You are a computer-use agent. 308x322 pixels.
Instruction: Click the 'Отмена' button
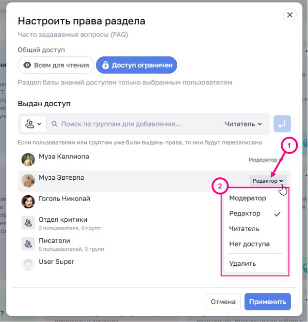click(x=223, y=302)
